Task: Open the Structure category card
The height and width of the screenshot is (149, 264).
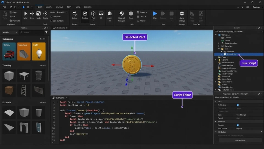Action: tap(24, 52)
